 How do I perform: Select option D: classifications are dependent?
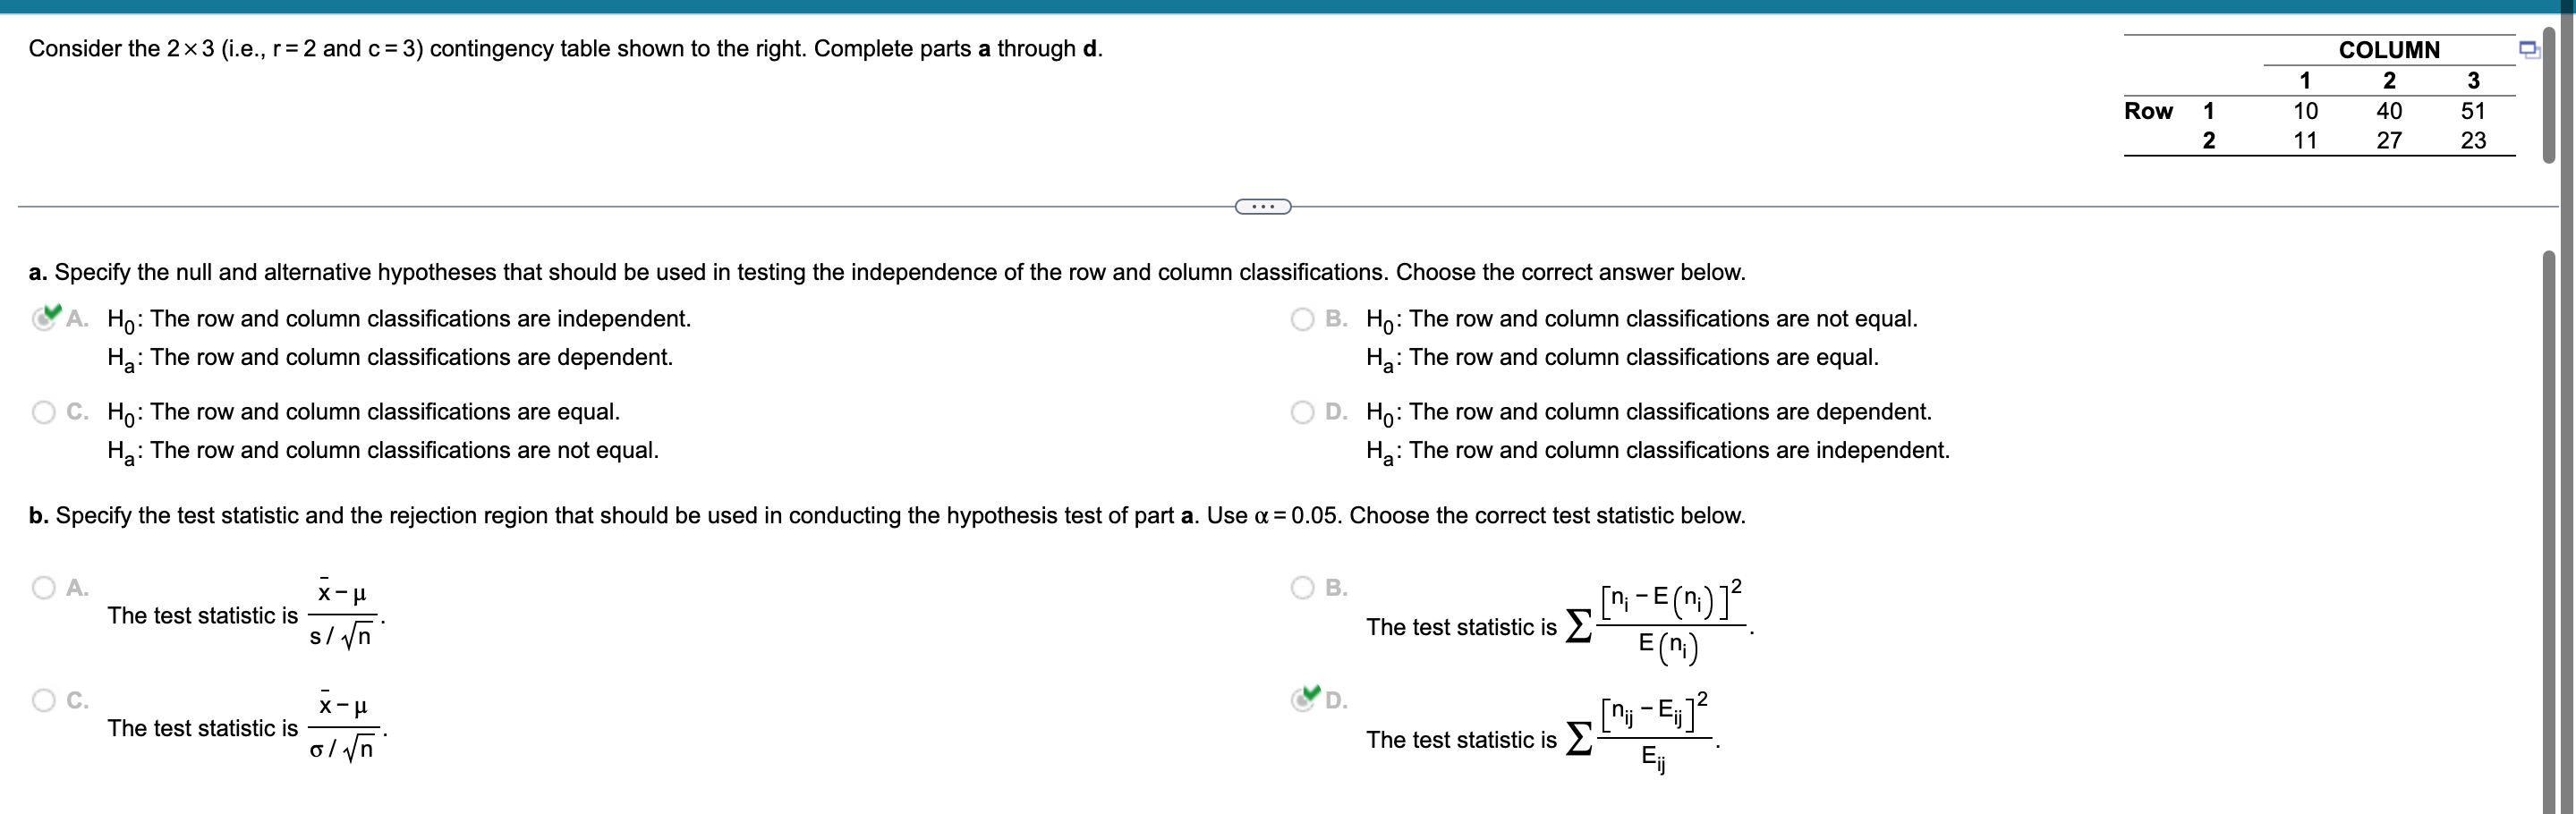click(x=1303, y=411)
